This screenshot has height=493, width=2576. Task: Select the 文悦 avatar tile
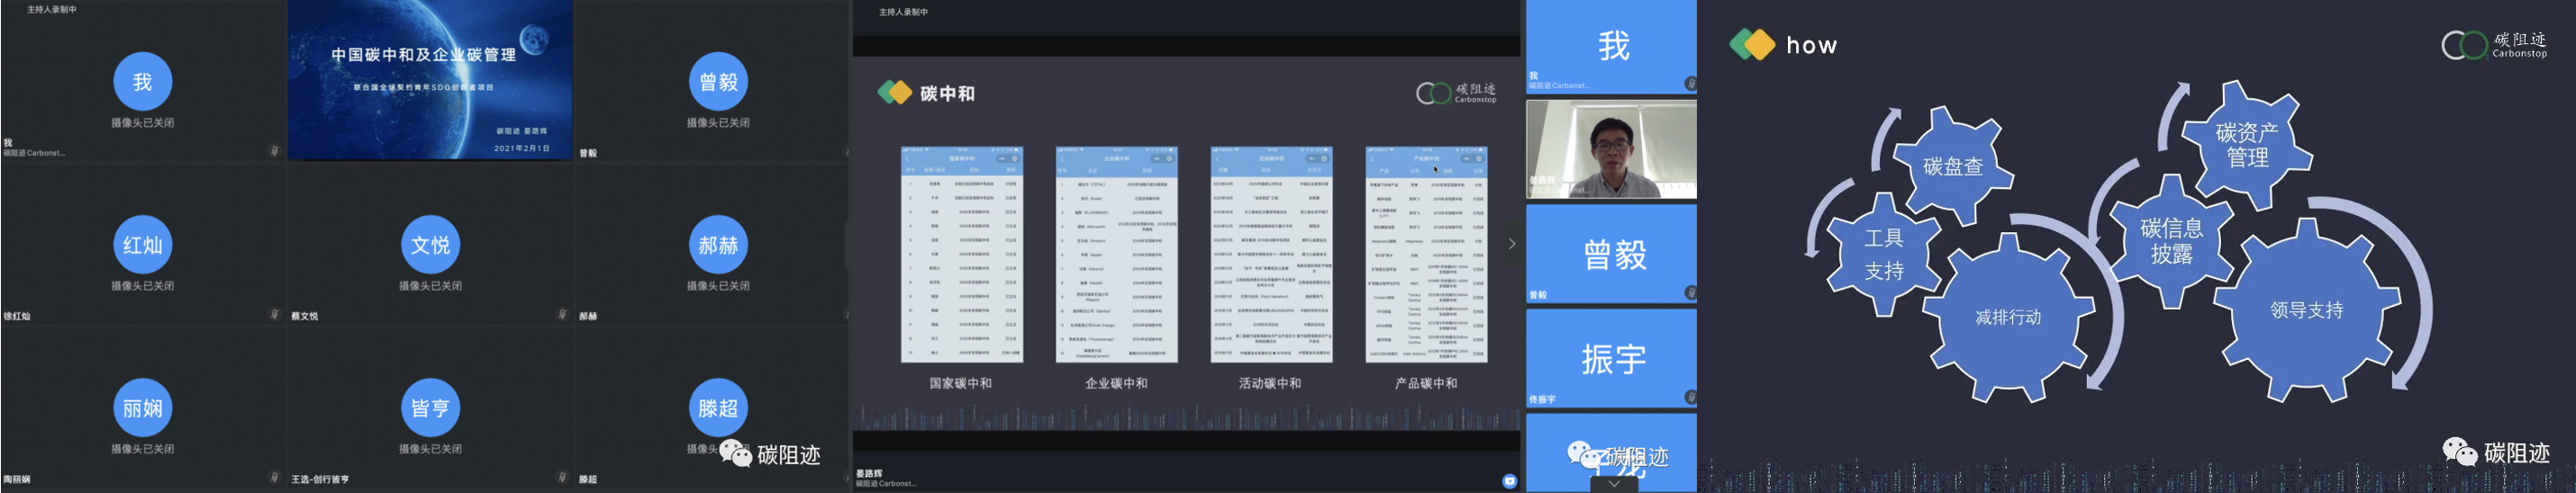pyautogui.click(x=430, y=245)
